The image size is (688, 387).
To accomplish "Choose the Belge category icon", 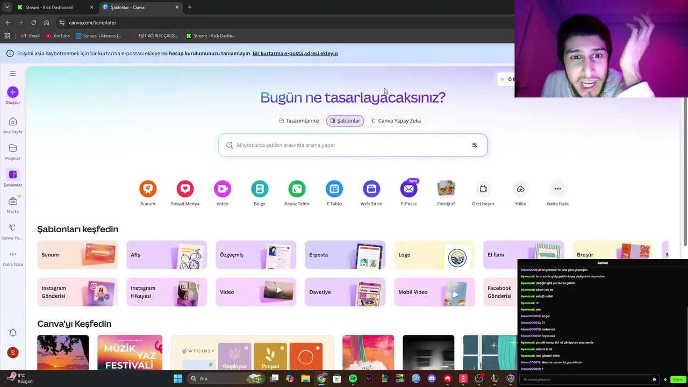I will point(260,189).
